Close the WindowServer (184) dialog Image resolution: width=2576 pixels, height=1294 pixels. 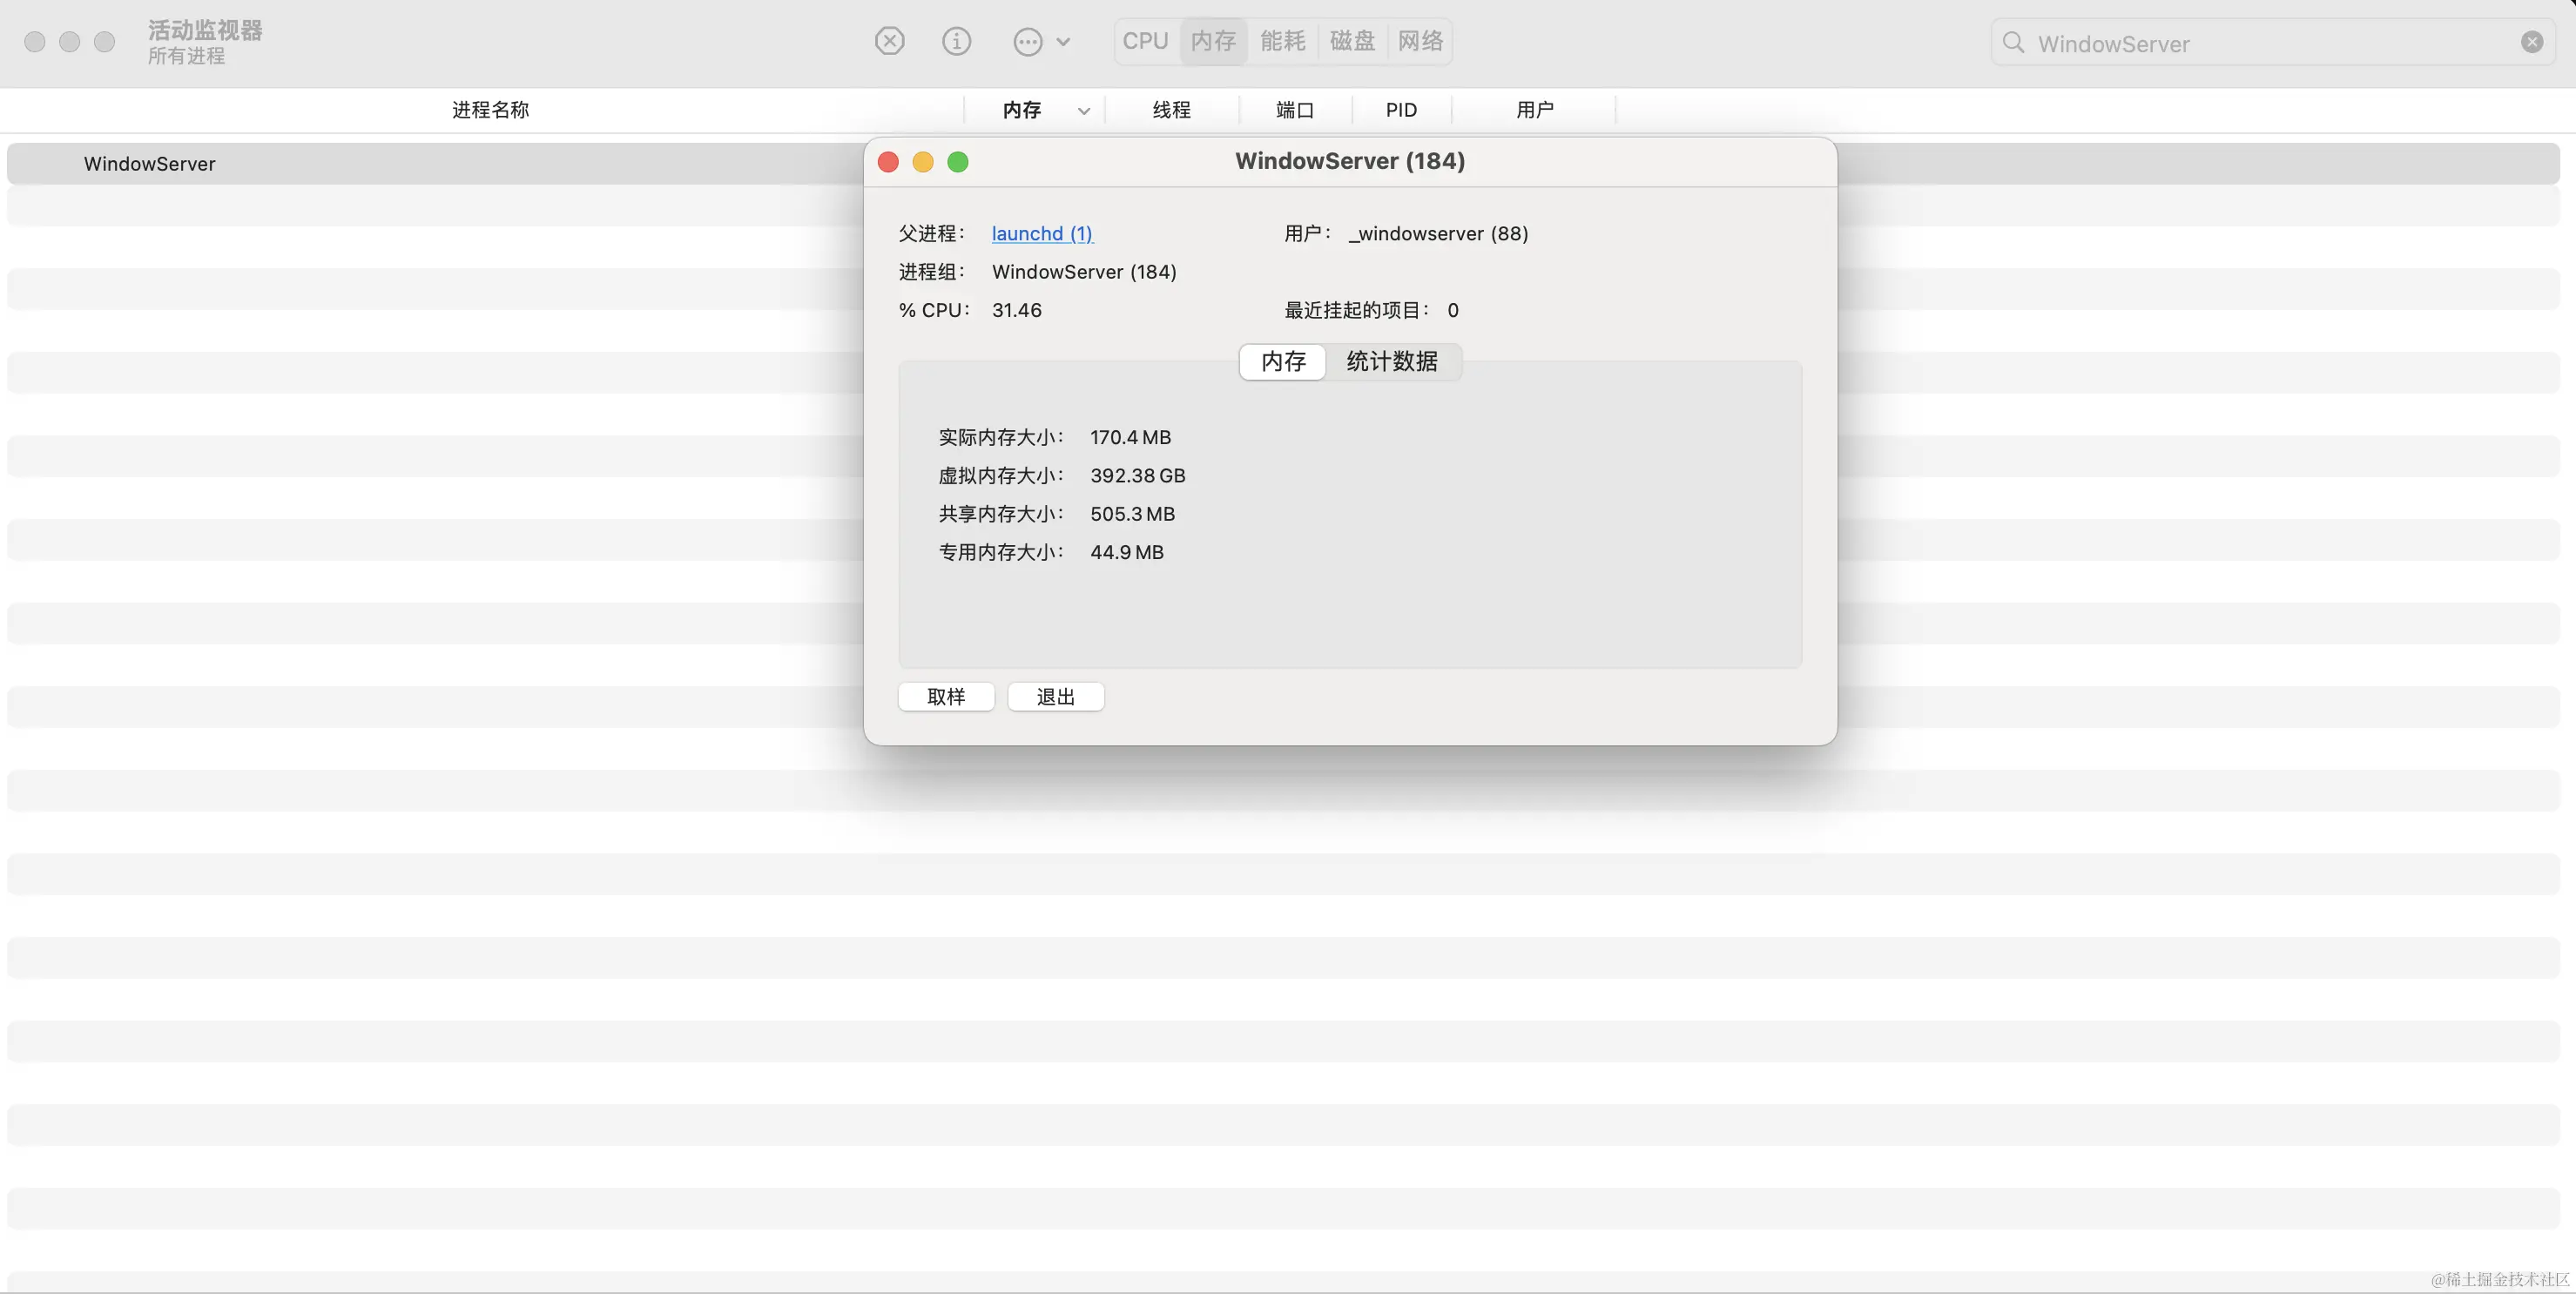888,162
